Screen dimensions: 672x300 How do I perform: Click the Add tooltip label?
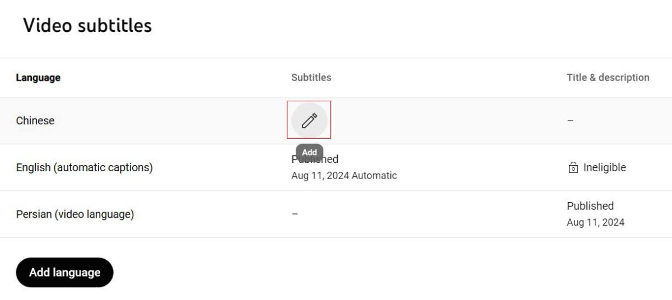point(309,152)
